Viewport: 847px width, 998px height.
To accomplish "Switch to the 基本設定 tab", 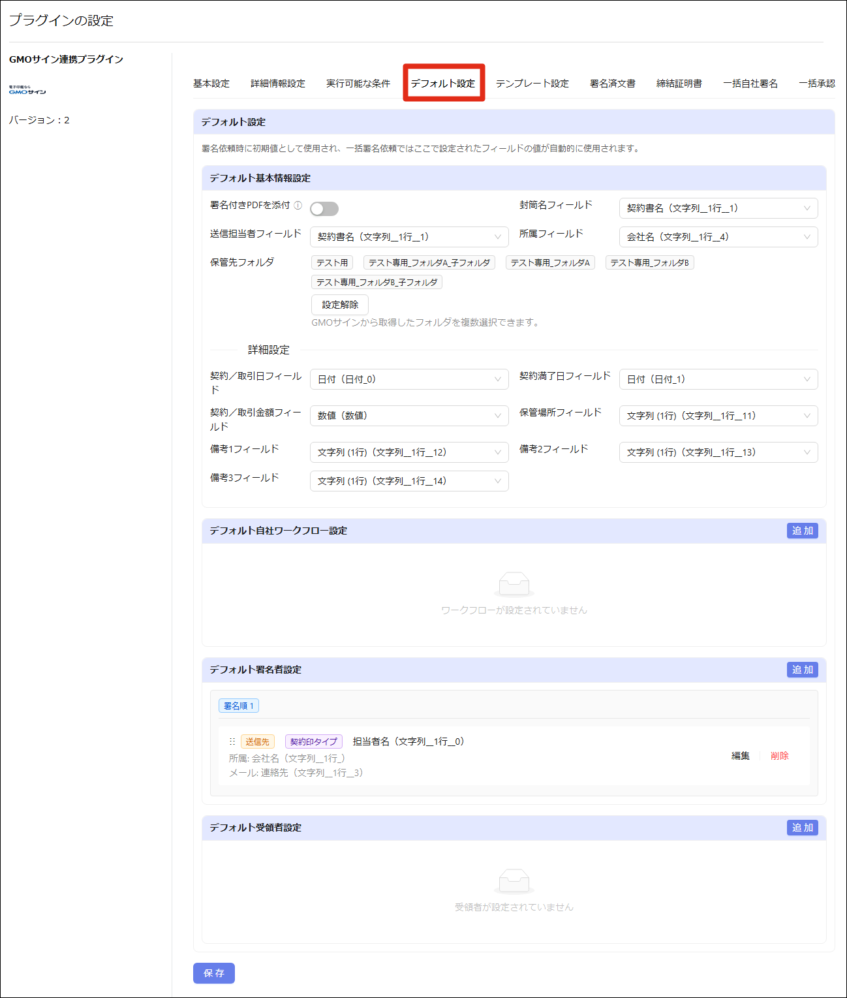I will (x=211, y=84).
